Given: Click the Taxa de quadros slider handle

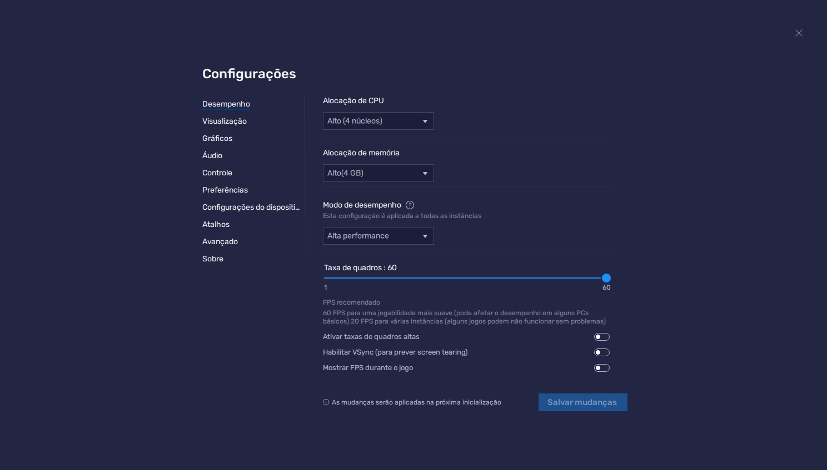Looking at the screenshot, I should (606, 278).
